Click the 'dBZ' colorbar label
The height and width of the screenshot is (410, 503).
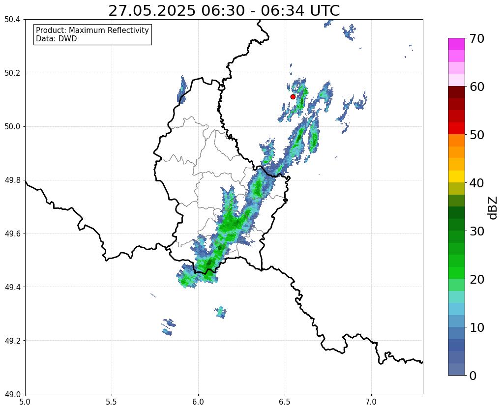[x=493, y=207]
